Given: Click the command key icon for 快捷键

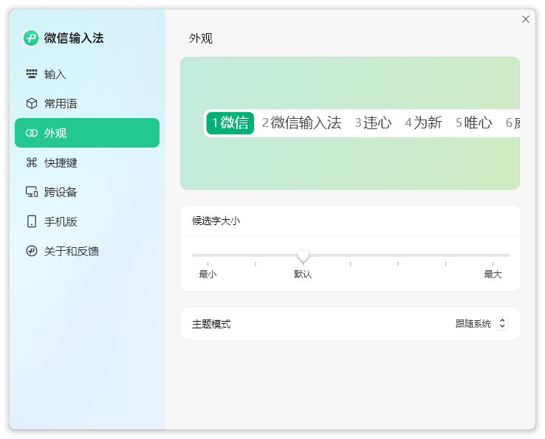Looking at the screenshot, I should click(x=31, y=162).
